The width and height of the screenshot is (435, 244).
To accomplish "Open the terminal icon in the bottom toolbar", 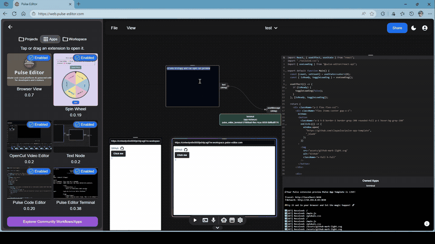I will 205,220.
